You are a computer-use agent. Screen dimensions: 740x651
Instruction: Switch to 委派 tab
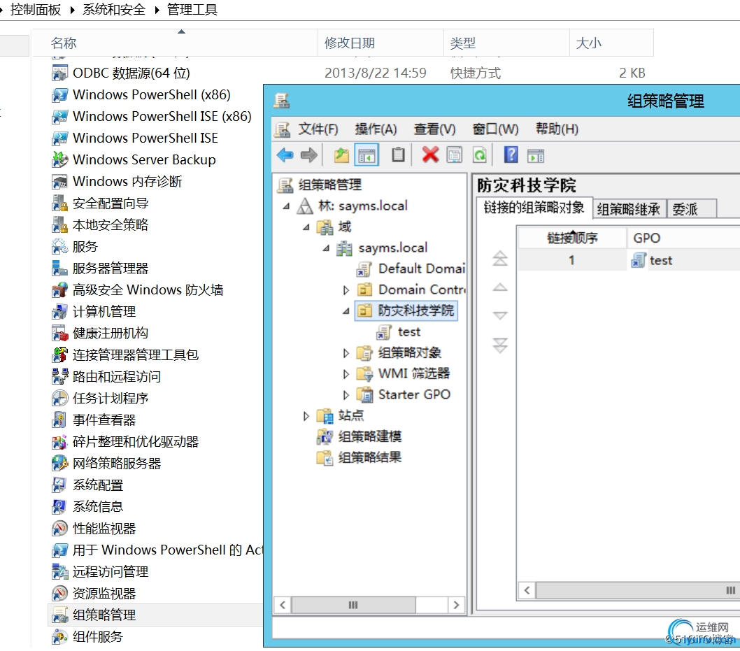(692, 209)
